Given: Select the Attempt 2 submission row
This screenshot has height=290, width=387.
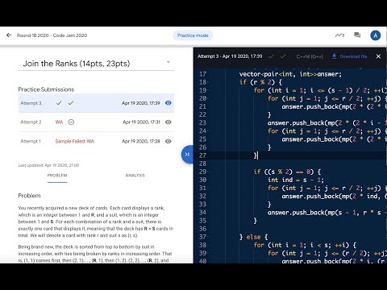Looking at the screenshot, I should click(96, 122).
